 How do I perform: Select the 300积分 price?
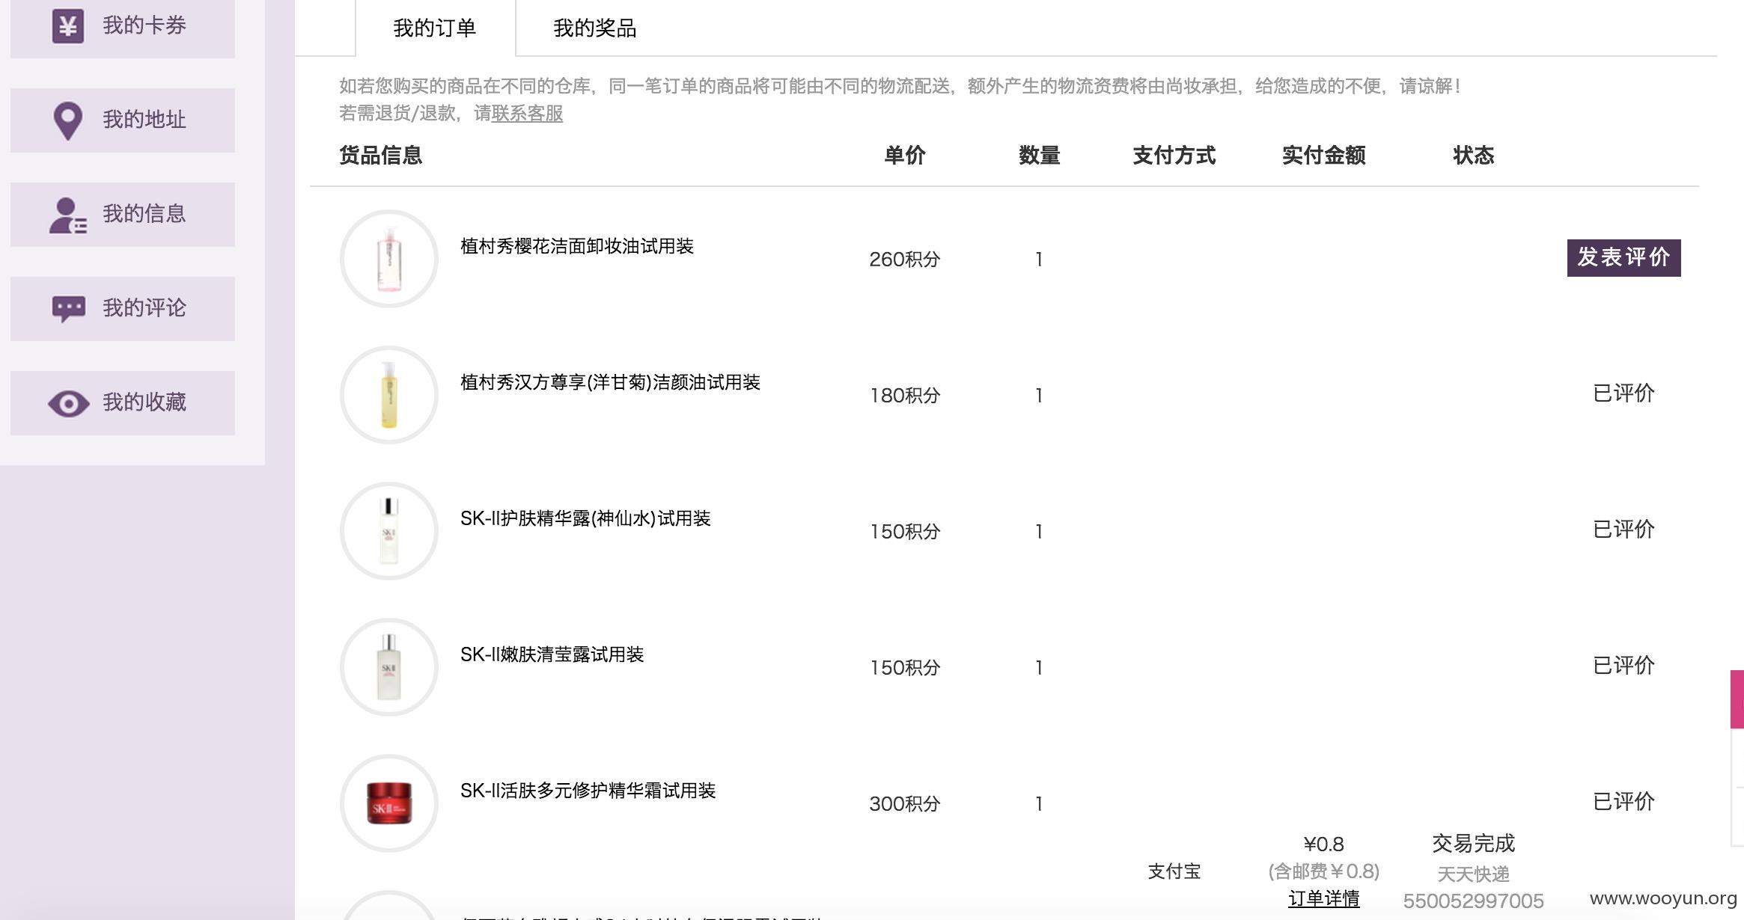coord(904,804)
